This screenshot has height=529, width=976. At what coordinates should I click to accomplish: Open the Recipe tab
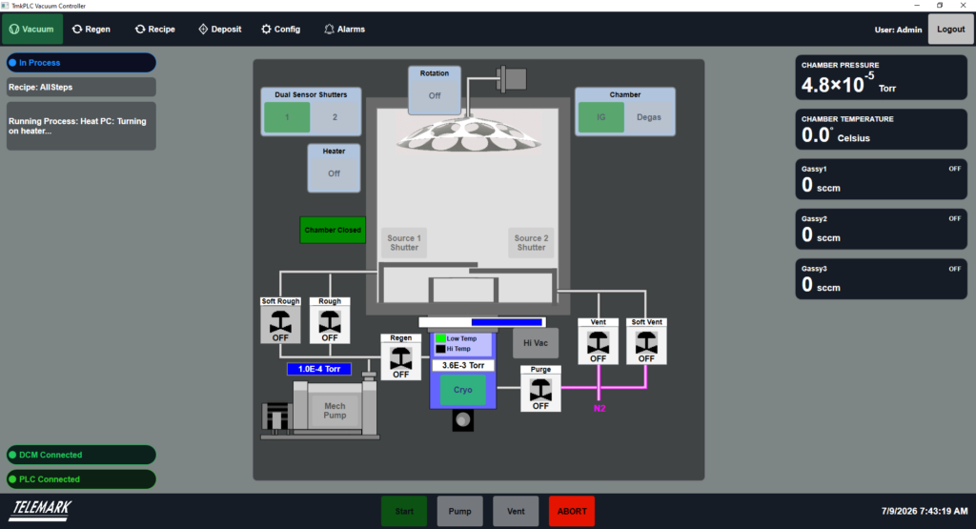coord(155,30)
